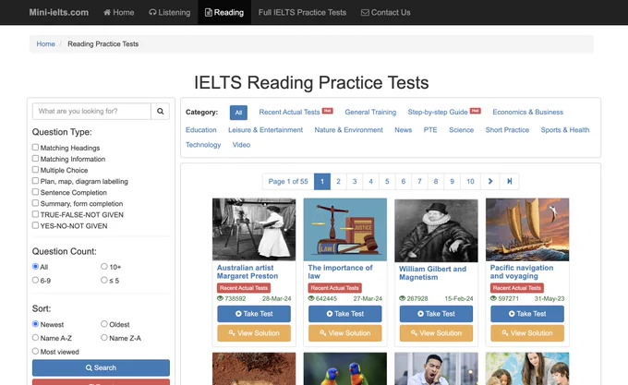The image size is (628, 385).
Task: Check the Sentence Completion checkbox
Action: [35, 192]
